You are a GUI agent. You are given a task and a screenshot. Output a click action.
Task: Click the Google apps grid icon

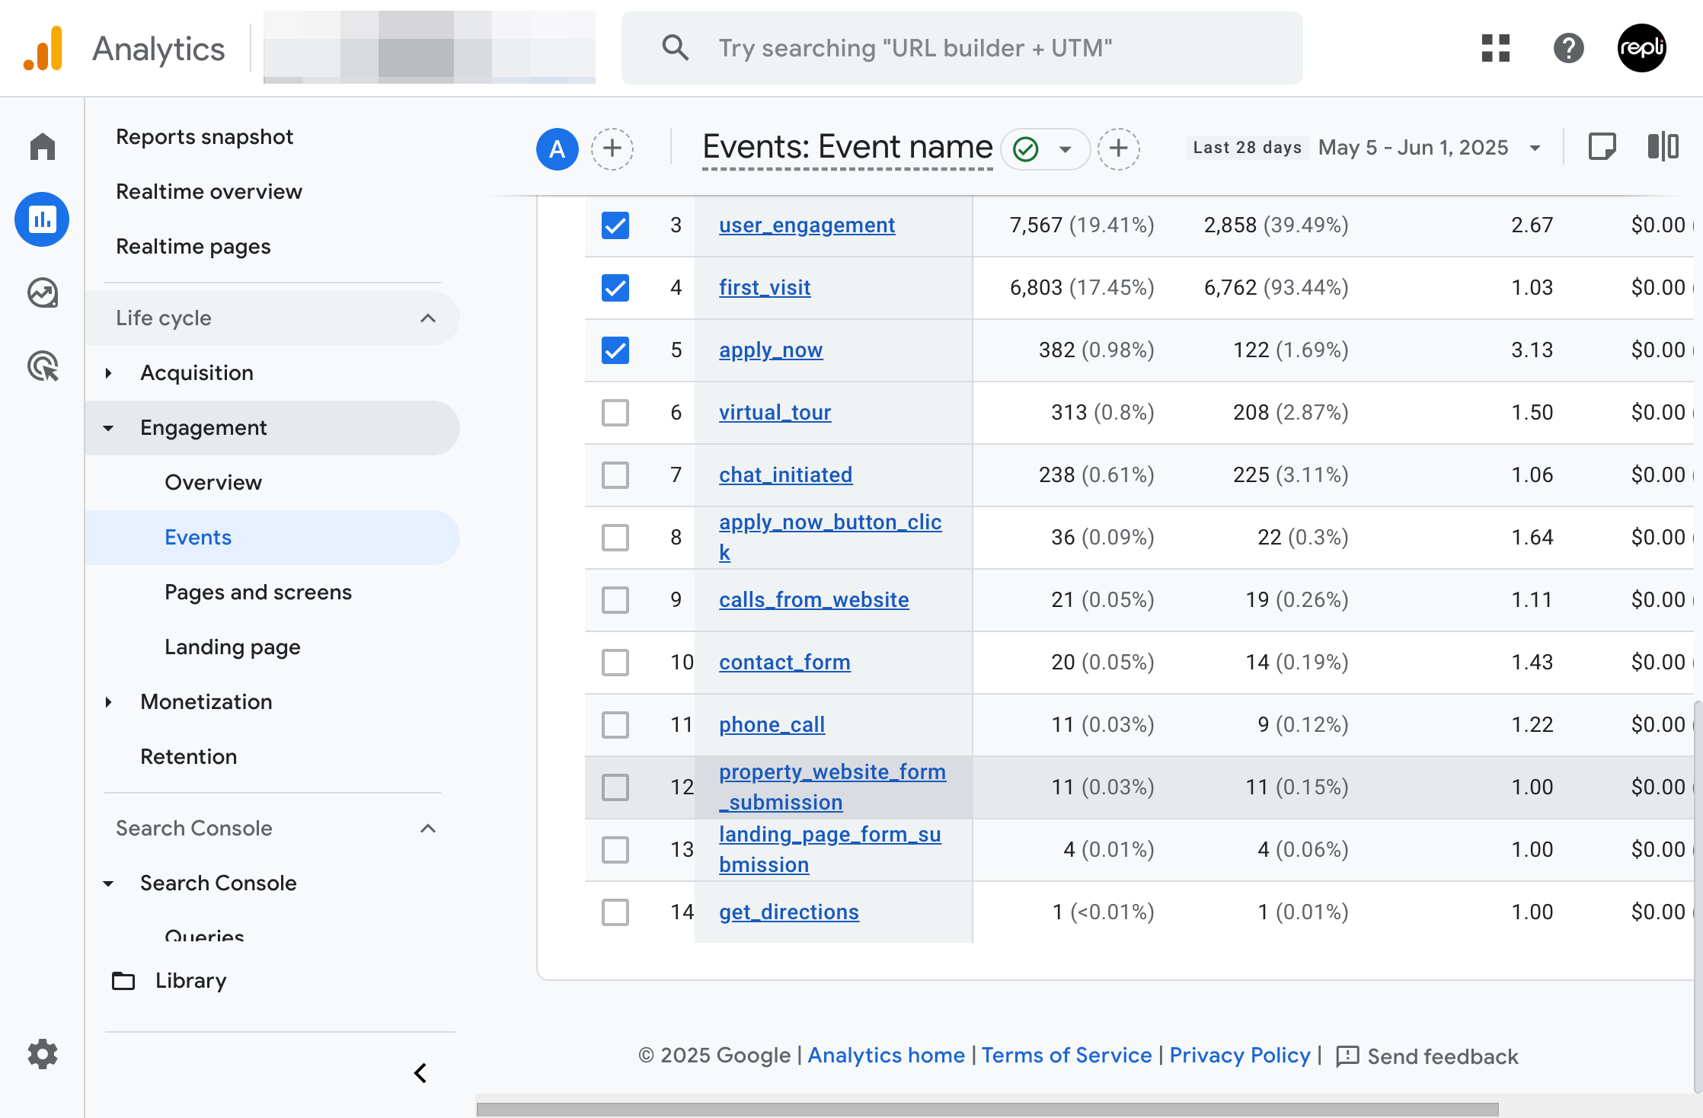(x=1495, y=48)
